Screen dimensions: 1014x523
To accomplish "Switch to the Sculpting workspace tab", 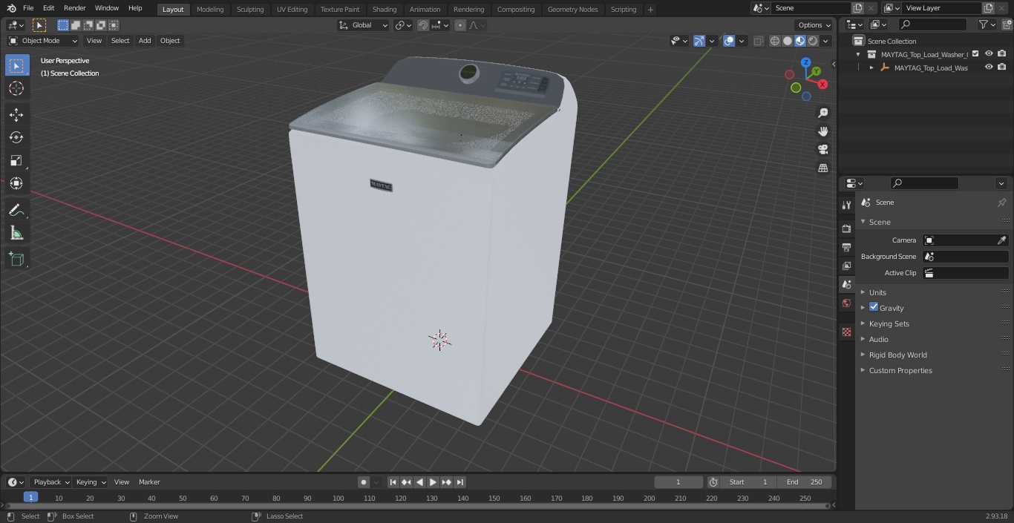I will tap(250, 10).
